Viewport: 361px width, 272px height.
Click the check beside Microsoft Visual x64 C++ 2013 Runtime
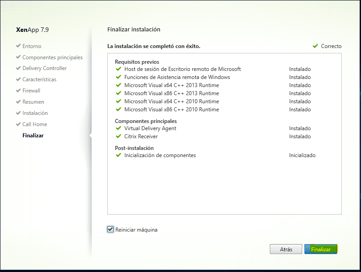pos(119,85)
